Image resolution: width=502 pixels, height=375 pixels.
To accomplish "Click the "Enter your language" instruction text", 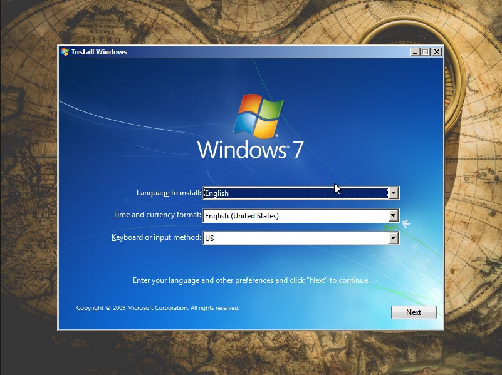I will [251, 280].
